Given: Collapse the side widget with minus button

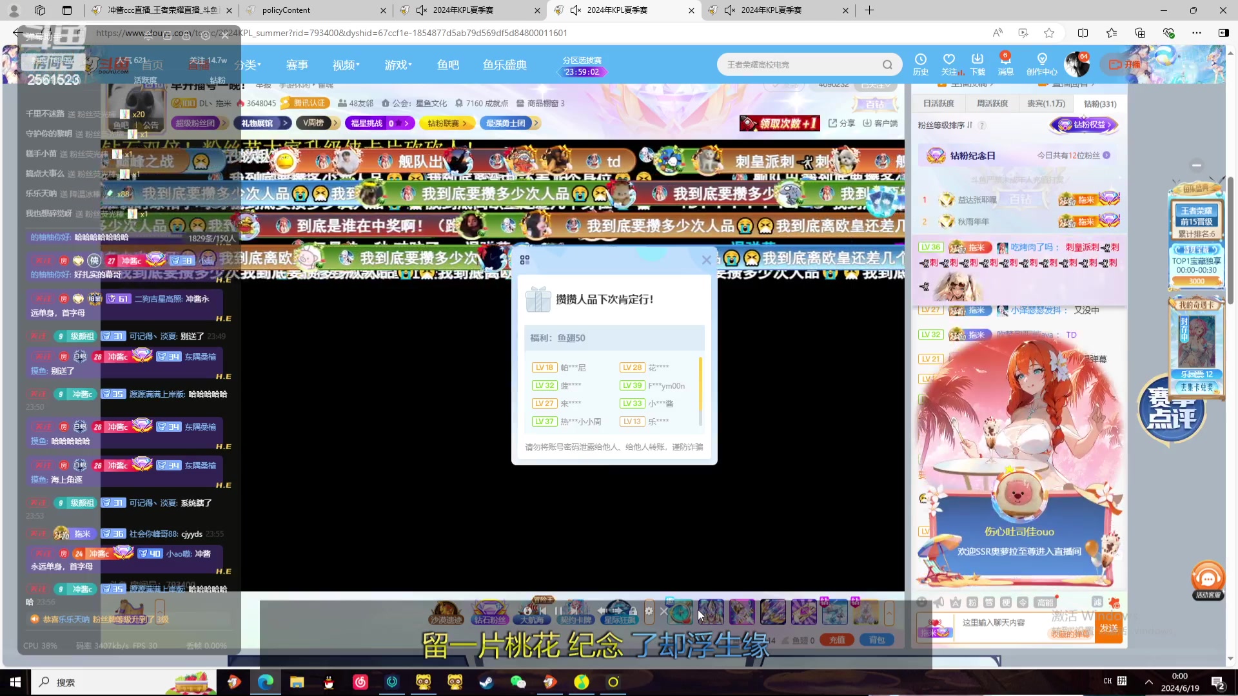Looking at the screenshot, I should coord(1196,165).
